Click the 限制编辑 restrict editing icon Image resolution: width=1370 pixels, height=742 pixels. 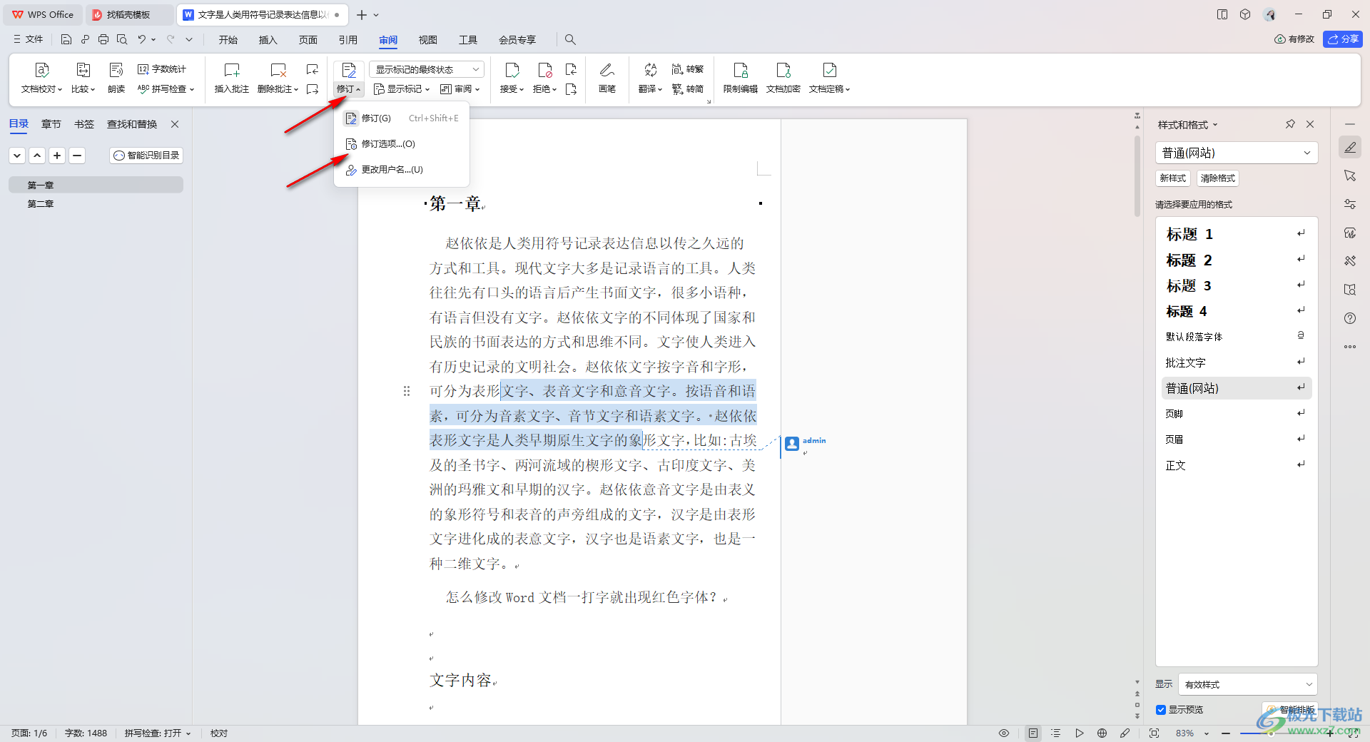tap(741, 70)
